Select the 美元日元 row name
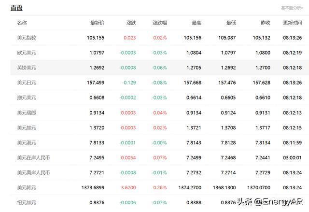 (27, 83)
